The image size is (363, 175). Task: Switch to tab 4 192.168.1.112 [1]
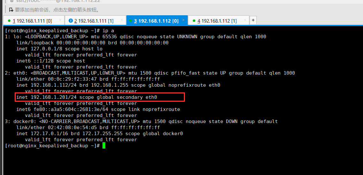pos(219,21)
